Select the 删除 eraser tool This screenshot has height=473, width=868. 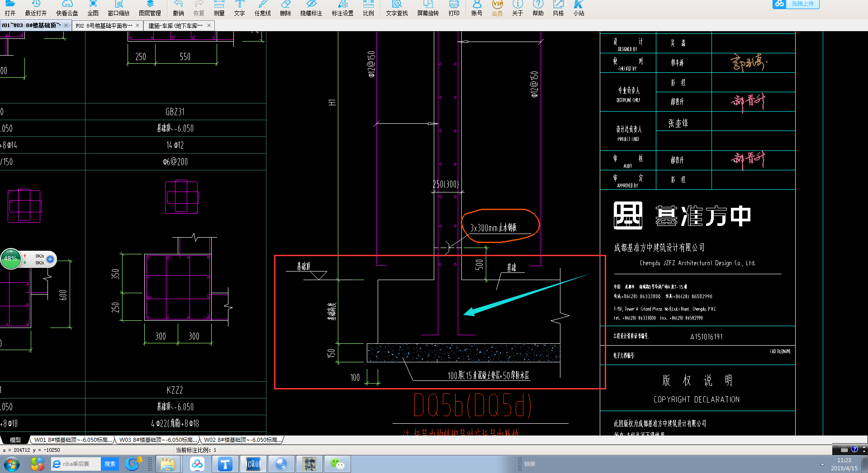coord(285,8)
